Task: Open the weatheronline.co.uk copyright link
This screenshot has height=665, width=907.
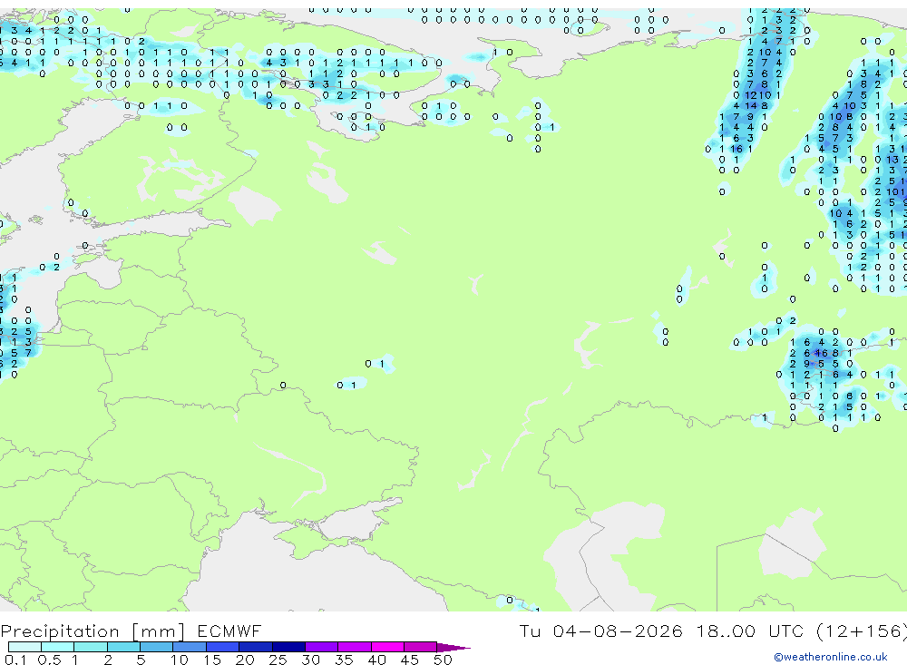Action: coord(831,657)
